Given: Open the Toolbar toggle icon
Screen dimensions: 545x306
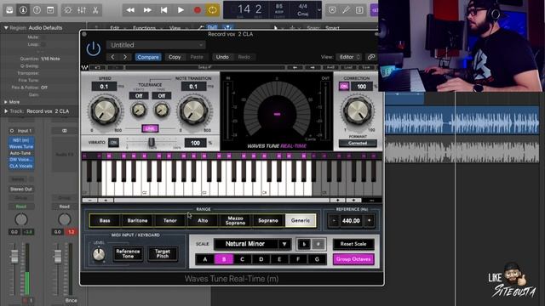Looking at the screenshot, I should point(50,10).
